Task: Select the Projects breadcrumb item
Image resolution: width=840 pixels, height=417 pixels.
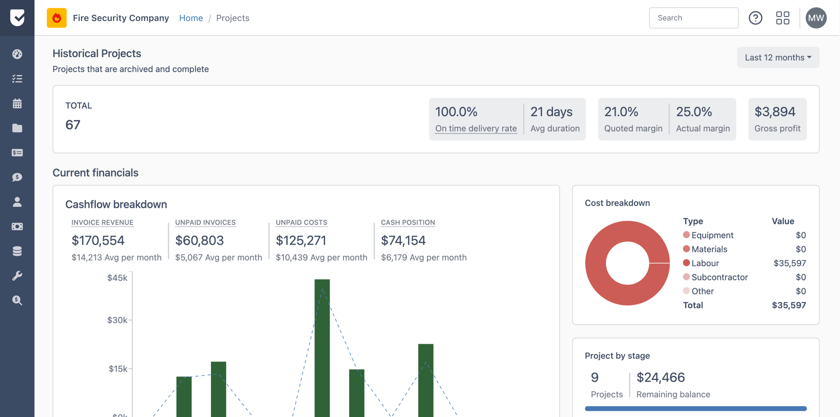Action: [x=233, y=18]
